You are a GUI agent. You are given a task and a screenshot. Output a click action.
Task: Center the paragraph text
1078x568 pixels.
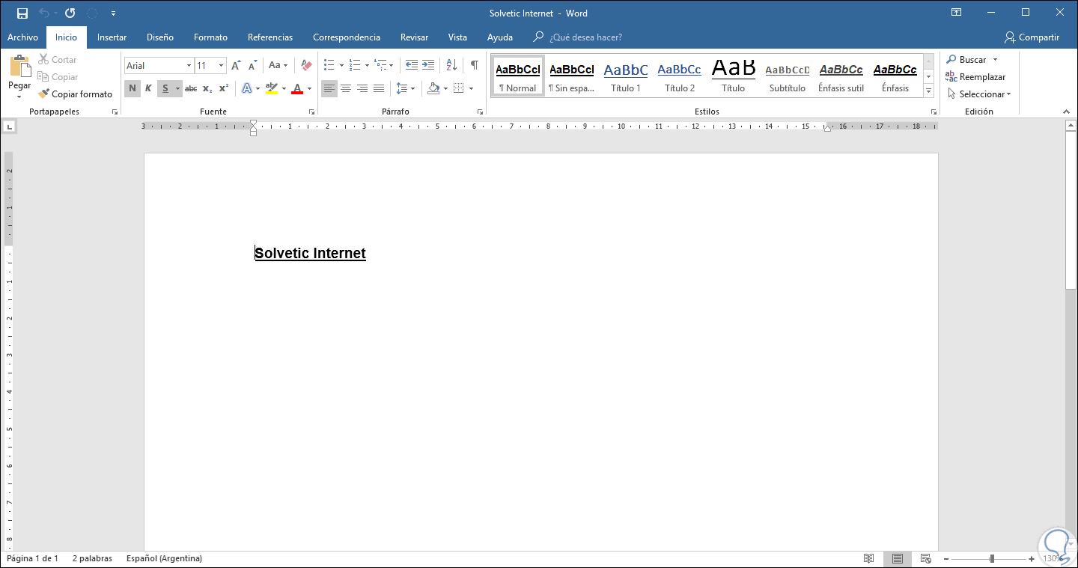(346, 89)
